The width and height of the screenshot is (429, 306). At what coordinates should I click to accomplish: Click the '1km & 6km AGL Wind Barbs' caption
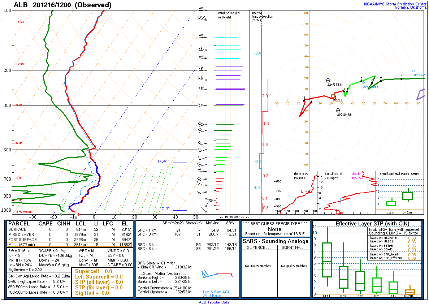pos(216,294)
